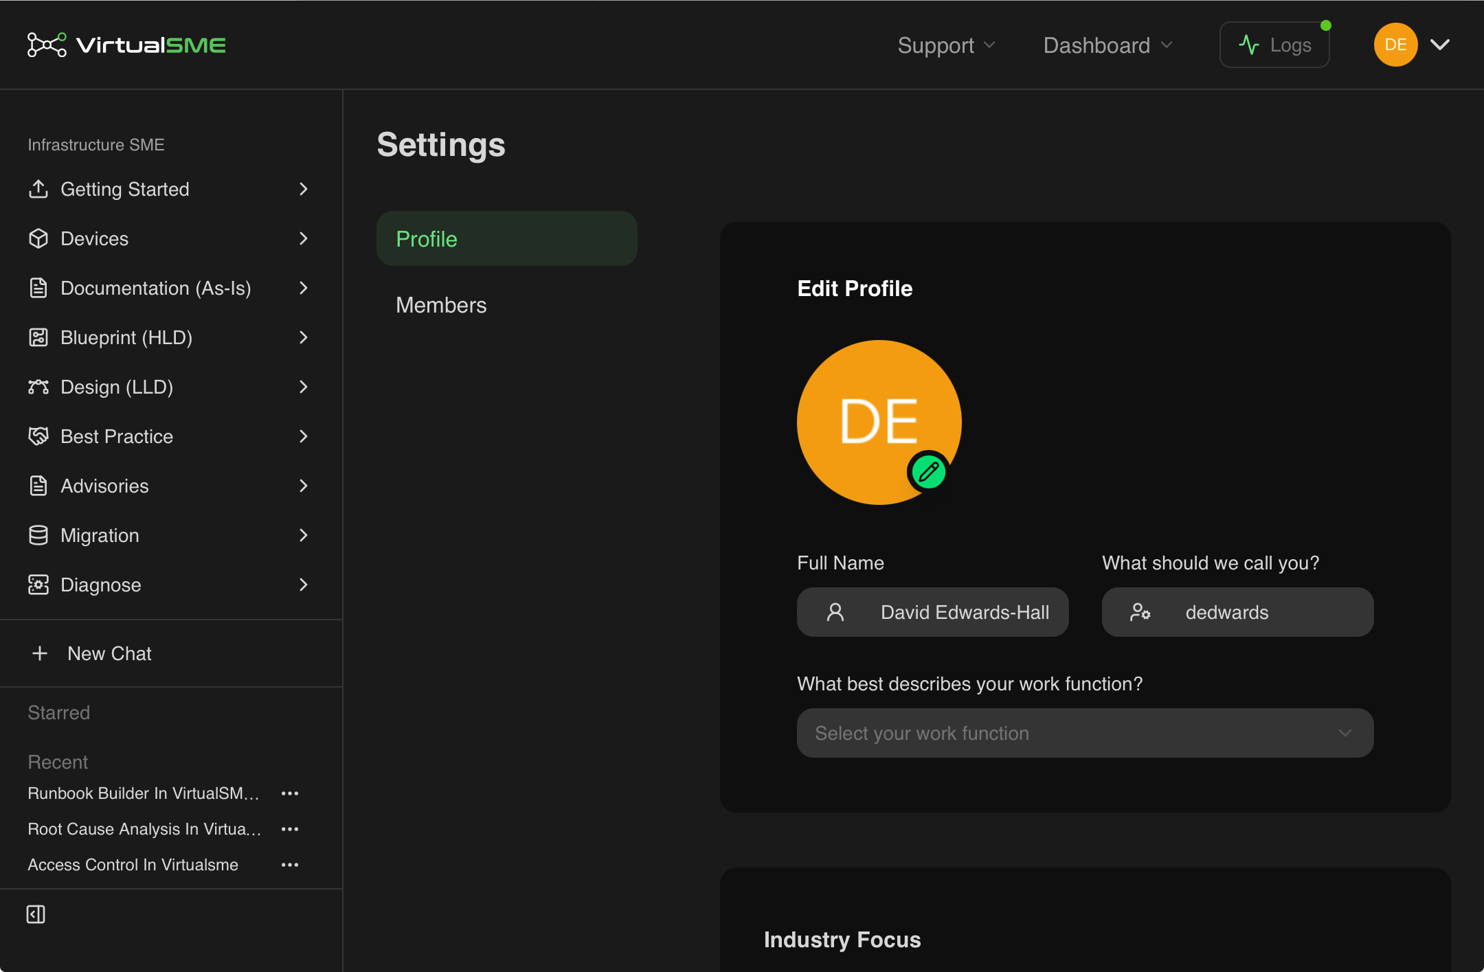
Task: Open options for Root Cause Analysis chat
Action: [290, 829]
